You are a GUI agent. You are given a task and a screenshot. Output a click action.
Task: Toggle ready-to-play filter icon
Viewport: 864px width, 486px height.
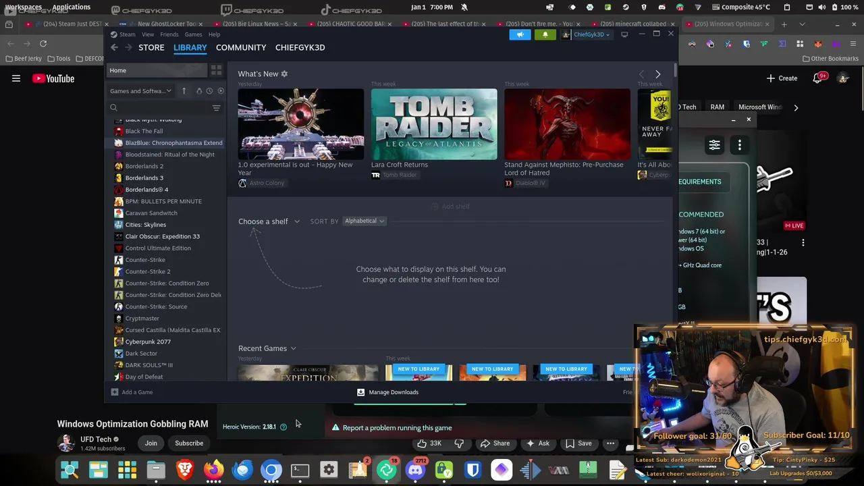tap(220, 91)
